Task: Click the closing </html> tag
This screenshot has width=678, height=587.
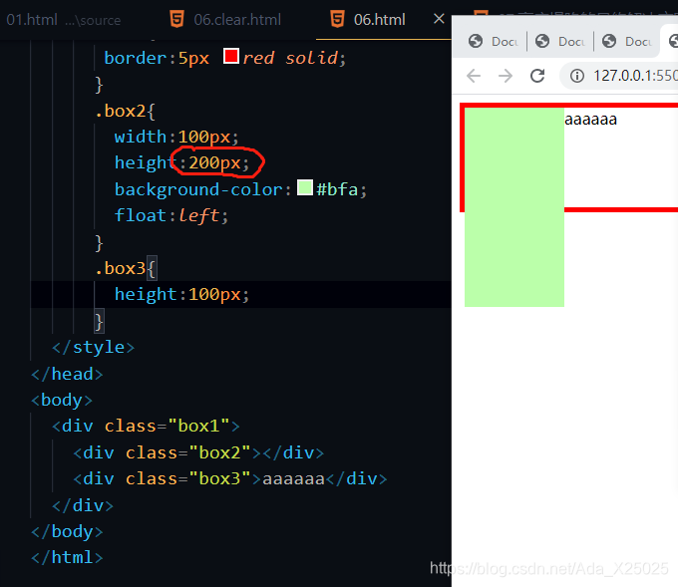Action: tap(67, 558)
